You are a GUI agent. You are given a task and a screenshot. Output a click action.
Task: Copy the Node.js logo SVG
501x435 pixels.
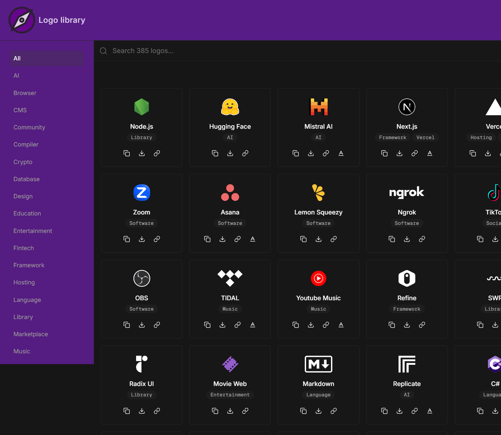[127, 153]
